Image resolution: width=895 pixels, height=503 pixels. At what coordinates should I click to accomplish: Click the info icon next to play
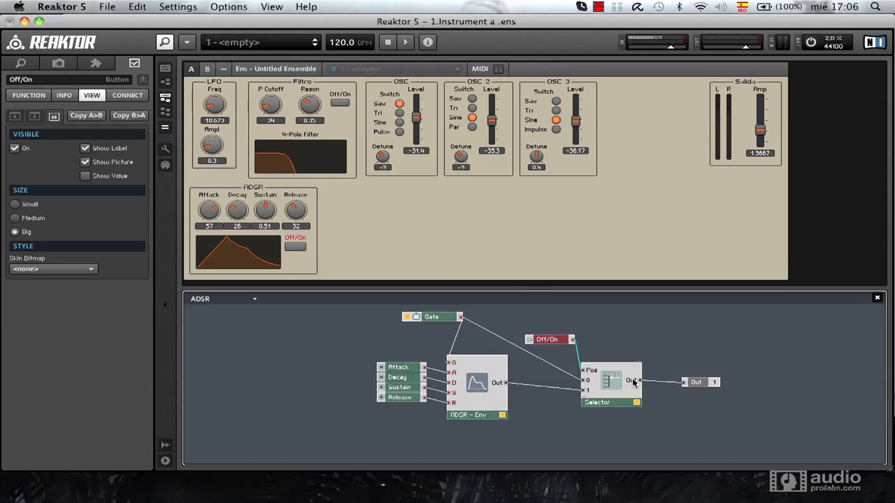click(x=427, y=42)
